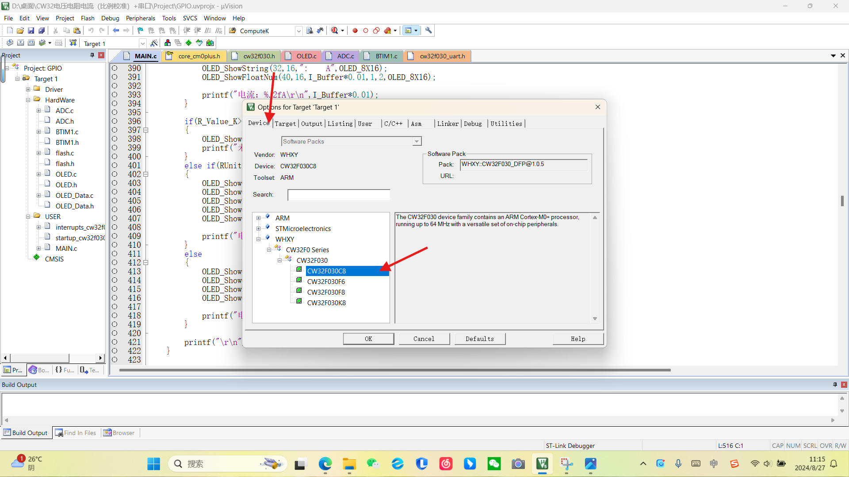Navigate backwards with blue left arrow
This screenshot has width=849, height=477.
pyautogui.click(x=116, y=30)
